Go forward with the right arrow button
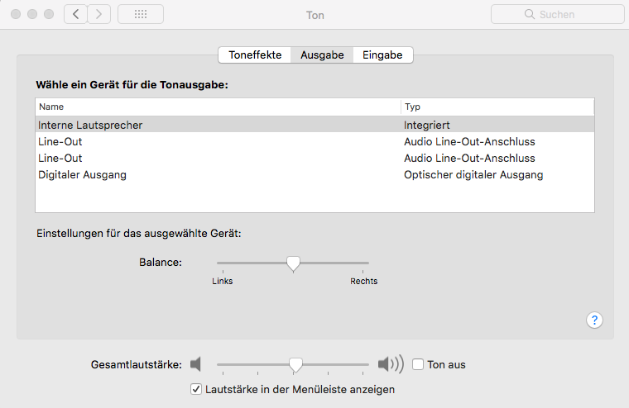 pos(99,14)
